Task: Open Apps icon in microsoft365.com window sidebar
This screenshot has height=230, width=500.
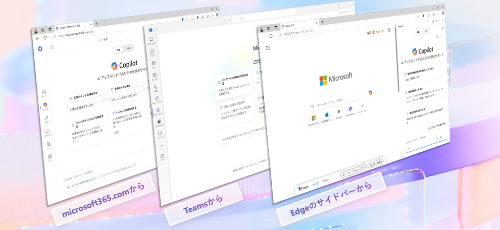Action: (x=50, y=157)
